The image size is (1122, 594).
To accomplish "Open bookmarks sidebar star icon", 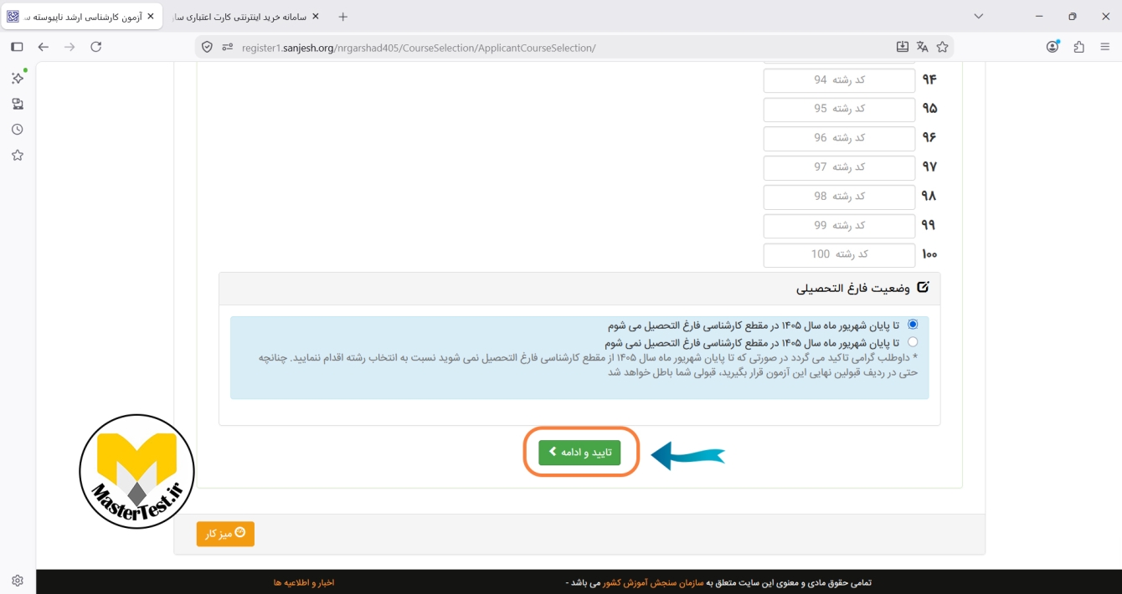I will (x=18, y=156).
